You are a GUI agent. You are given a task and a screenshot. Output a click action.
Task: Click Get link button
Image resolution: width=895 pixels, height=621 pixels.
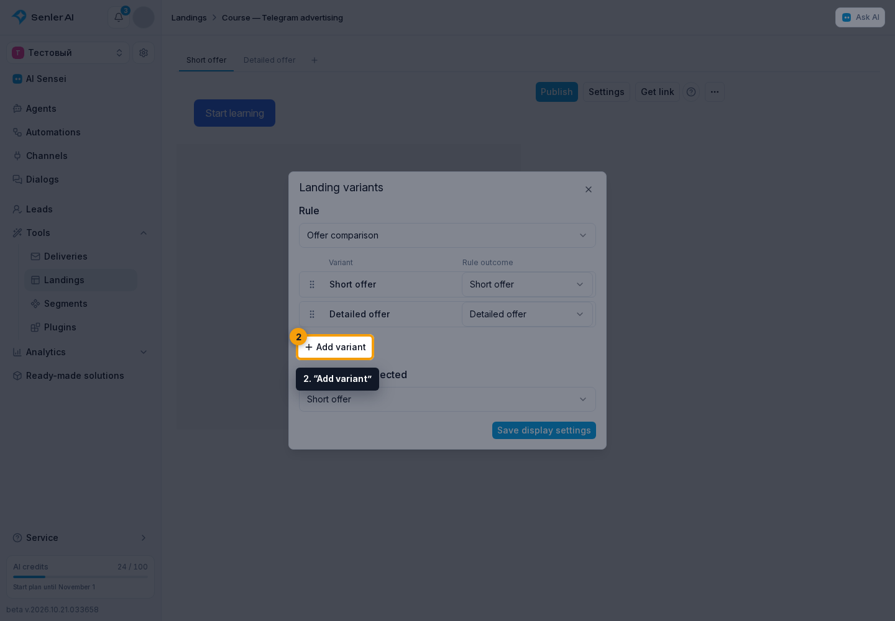658,92
